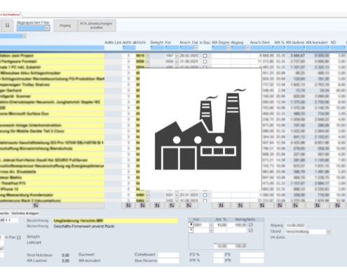Select row ending 'iPhone 12'
347x280 pixels.
(x=52, y=189)
